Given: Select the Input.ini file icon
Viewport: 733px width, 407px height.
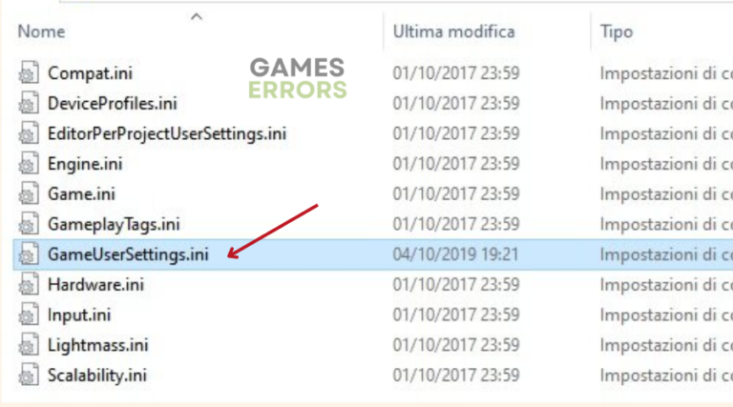Looking at the screenshot, I should tap(29, 315).
